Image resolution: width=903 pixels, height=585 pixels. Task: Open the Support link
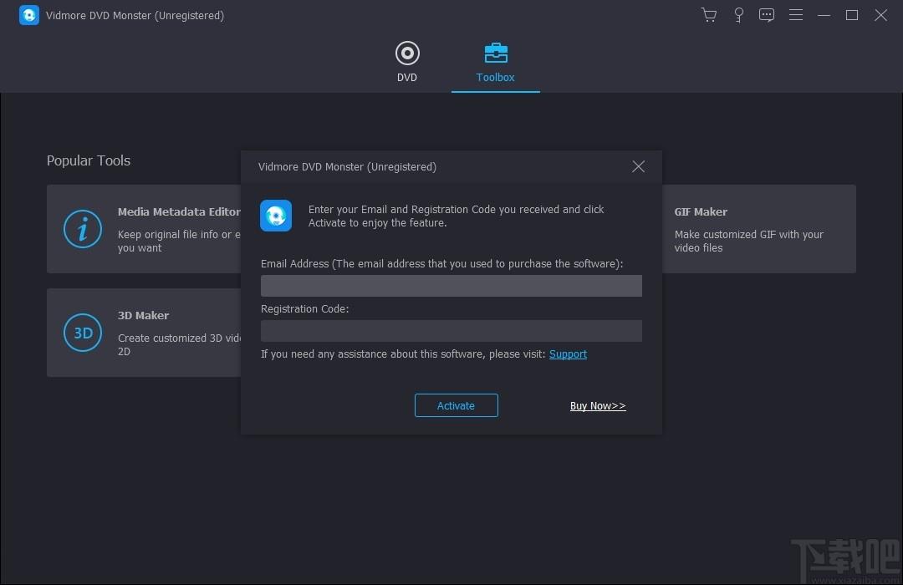[x=568, y=354]
